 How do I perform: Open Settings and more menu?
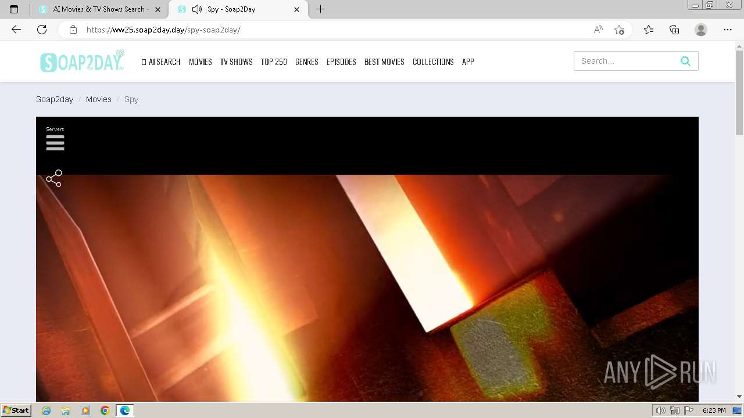click(x=728, y=30)
